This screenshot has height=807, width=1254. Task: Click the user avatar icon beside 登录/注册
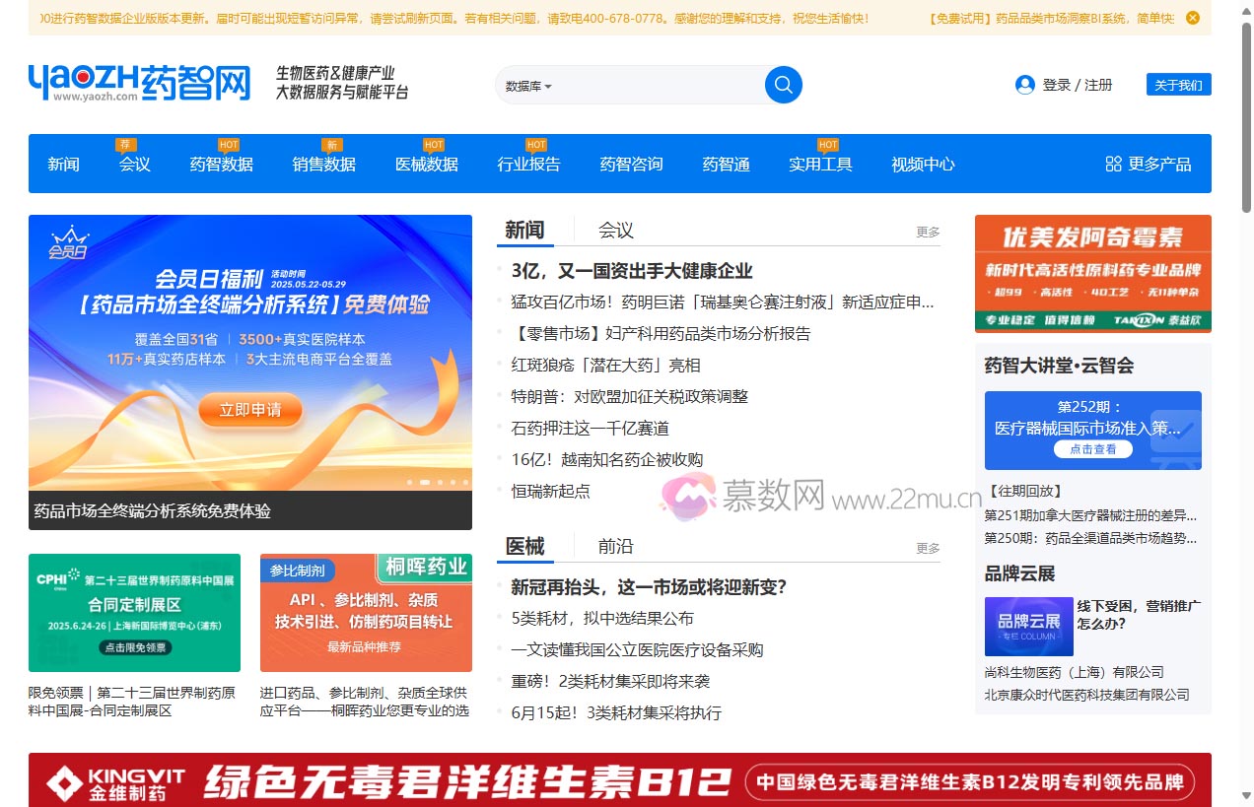tap(1024, 85)
